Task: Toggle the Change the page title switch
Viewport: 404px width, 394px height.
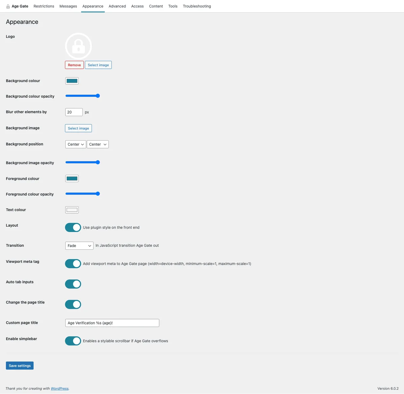Action: coord(73,305)
